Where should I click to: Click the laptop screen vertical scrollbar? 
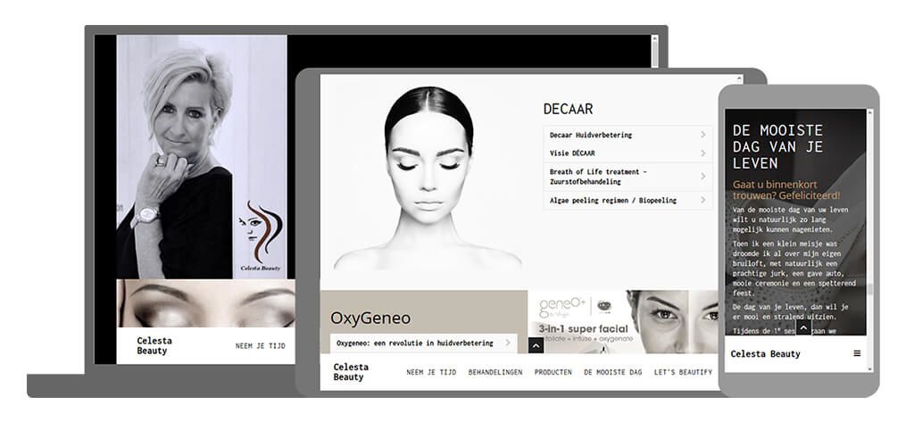point(654,52)
